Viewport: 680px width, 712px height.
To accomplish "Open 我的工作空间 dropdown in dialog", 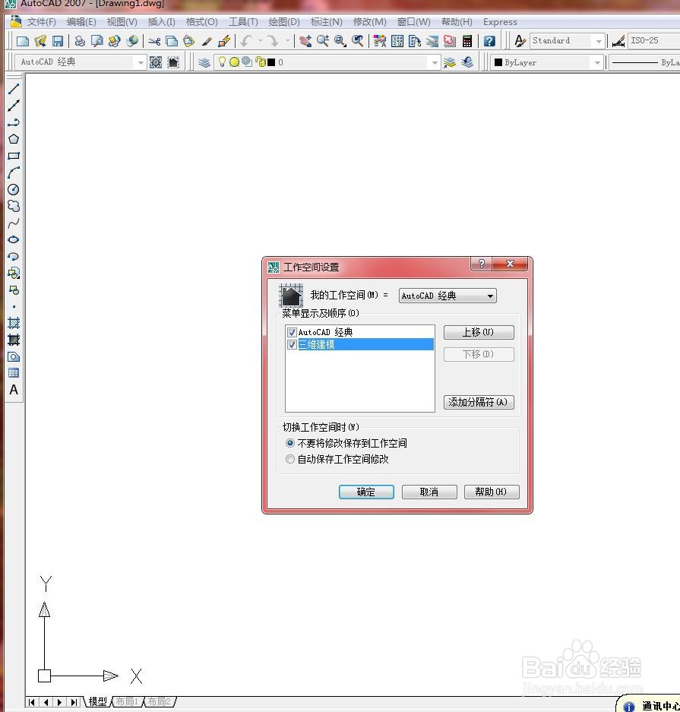I will tap(448, 296).
